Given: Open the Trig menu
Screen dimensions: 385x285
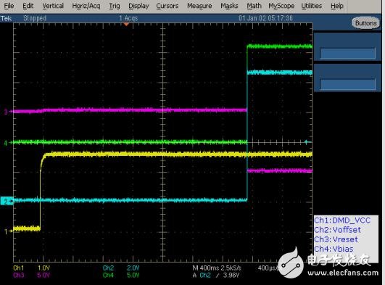Looking at the screenshot, I should click(115, 6).
